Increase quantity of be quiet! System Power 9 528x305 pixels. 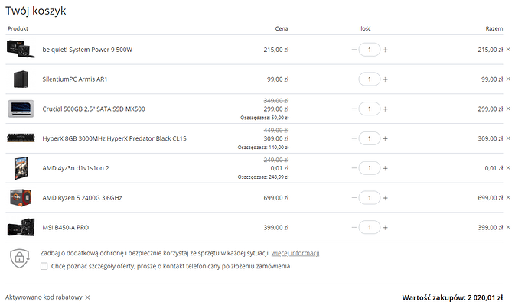[385, 50]
